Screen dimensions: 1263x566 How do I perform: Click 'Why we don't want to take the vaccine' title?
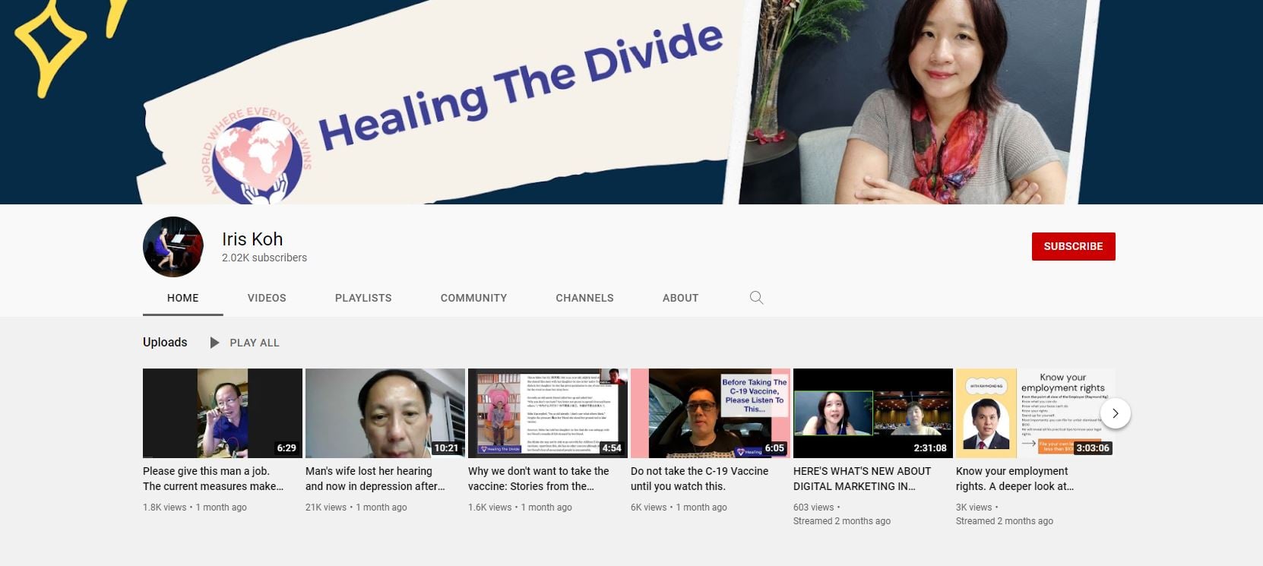click(x=538, y=479)
